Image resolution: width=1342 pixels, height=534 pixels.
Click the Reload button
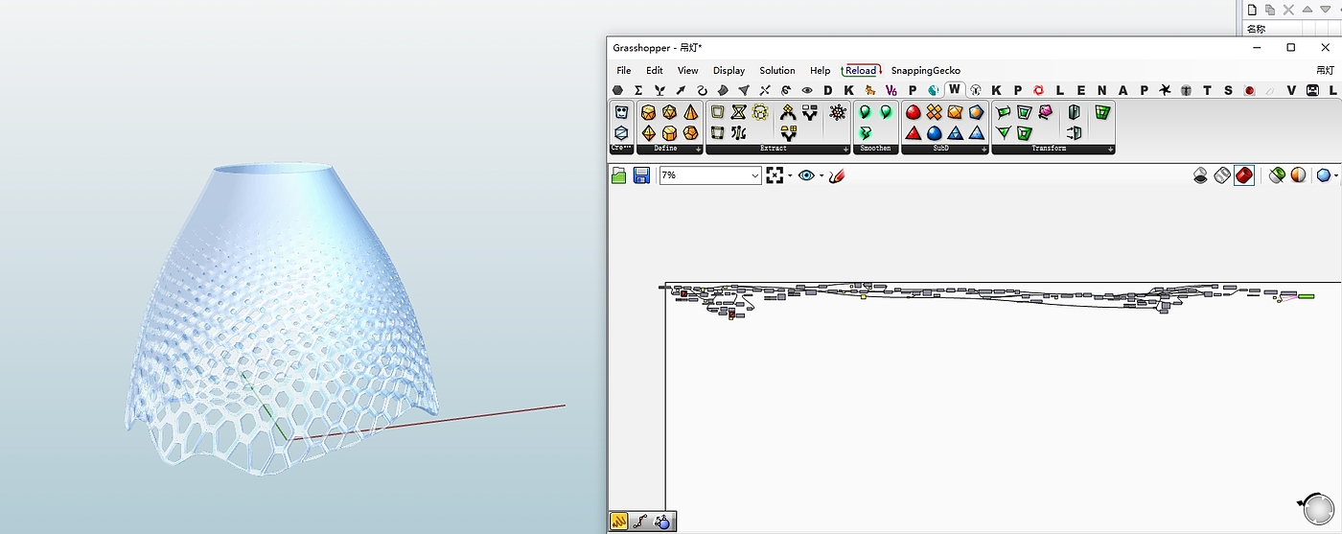[x=860, y=70]
